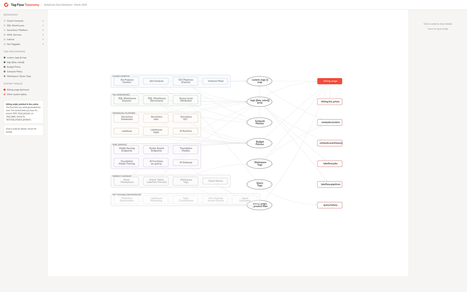Select the Foundation Model Training node
Screen dimensions: 467x292
(x=126, y=163)
